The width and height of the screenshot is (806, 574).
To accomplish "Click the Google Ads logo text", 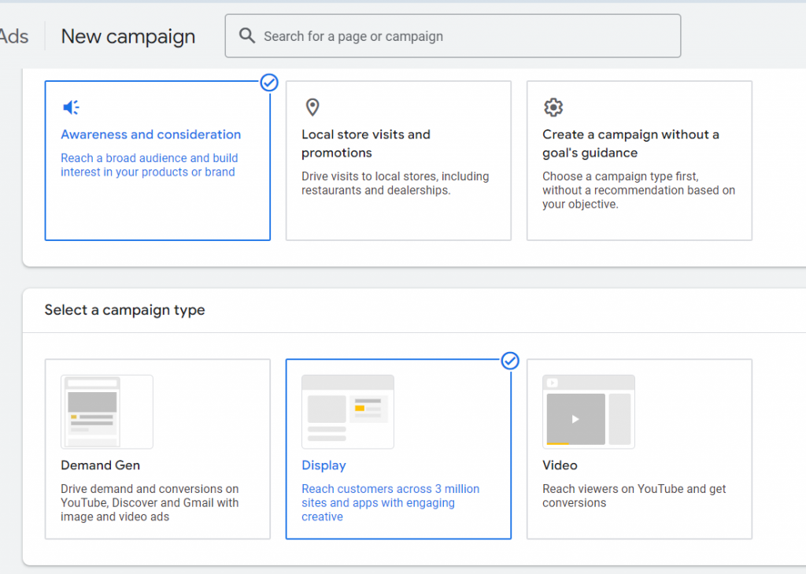I will click(14, 36).
